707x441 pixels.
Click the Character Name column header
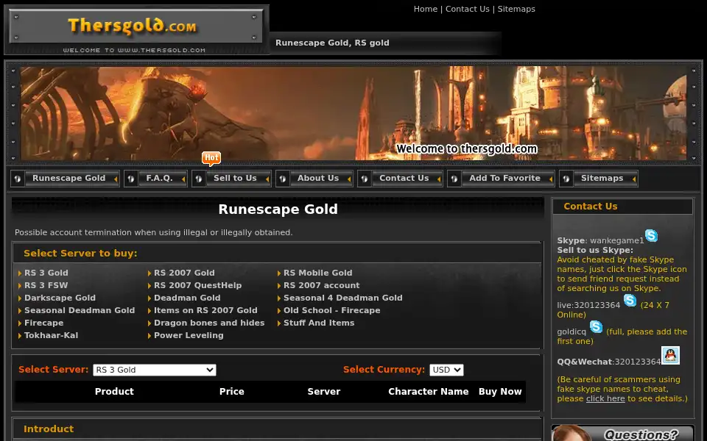[x=429, y=392]
